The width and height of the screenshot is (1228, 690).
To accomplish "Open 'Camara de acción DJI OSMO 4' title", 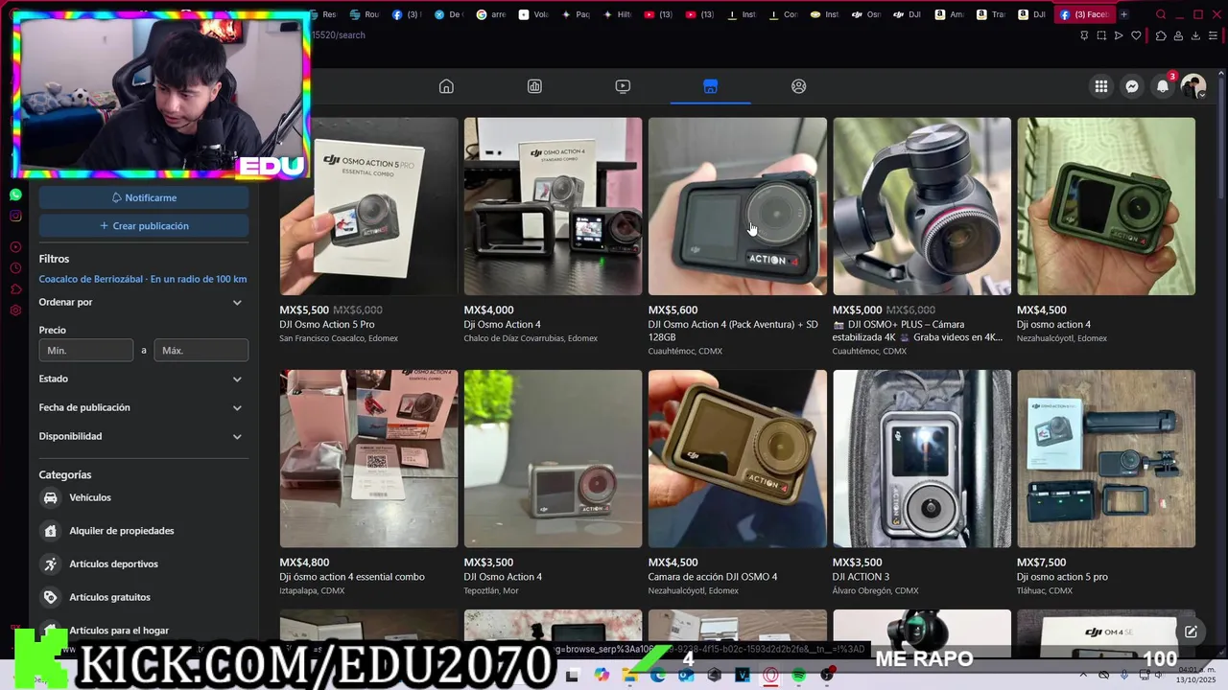I will tap(713, 577).
